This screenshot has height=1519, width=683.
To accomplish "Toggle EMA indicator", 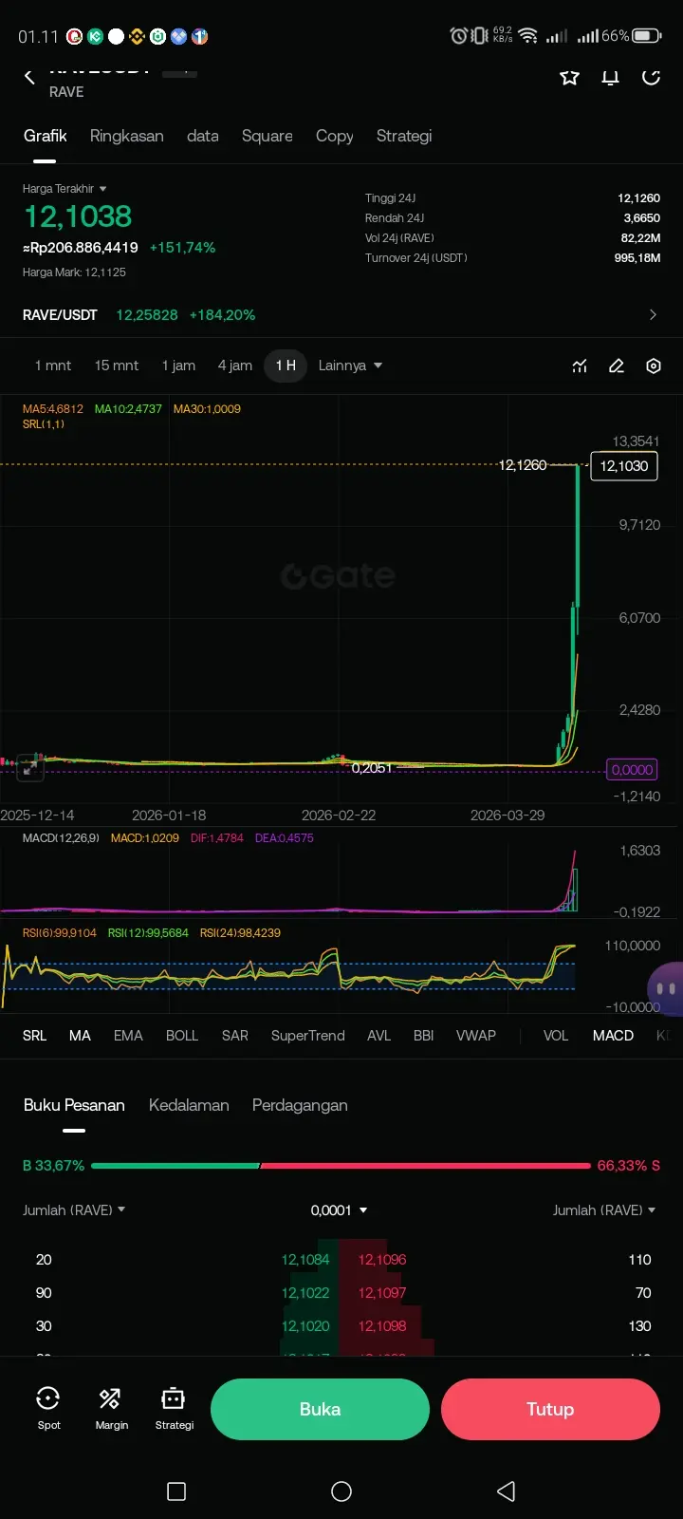I will tap(128, 1036).
